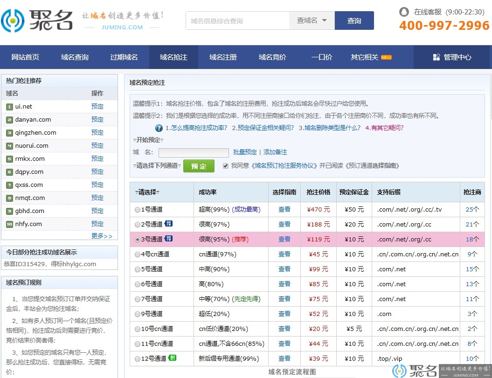Click the 请选择 table header expander
The height and width of the screenshot is (378, 492).
tap(147, 192)
